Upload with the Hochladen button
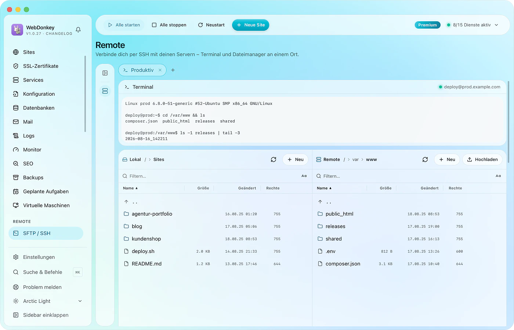Image resolution: width=514 pixels, height=330 pixels. 482,159
